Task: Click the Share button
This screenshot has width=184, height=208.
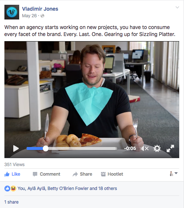Action: click(83, 174)
